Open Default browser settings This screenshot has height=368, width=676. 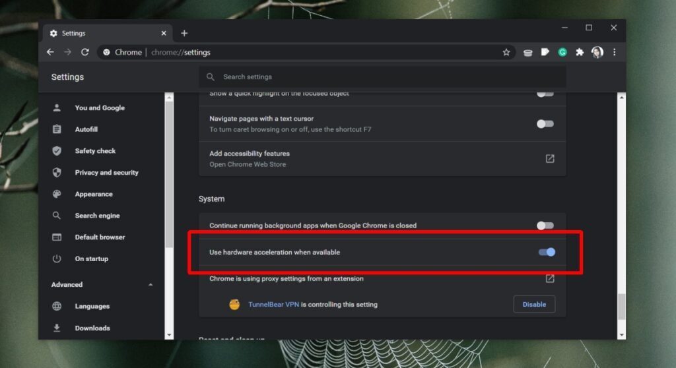click(102, 237)
